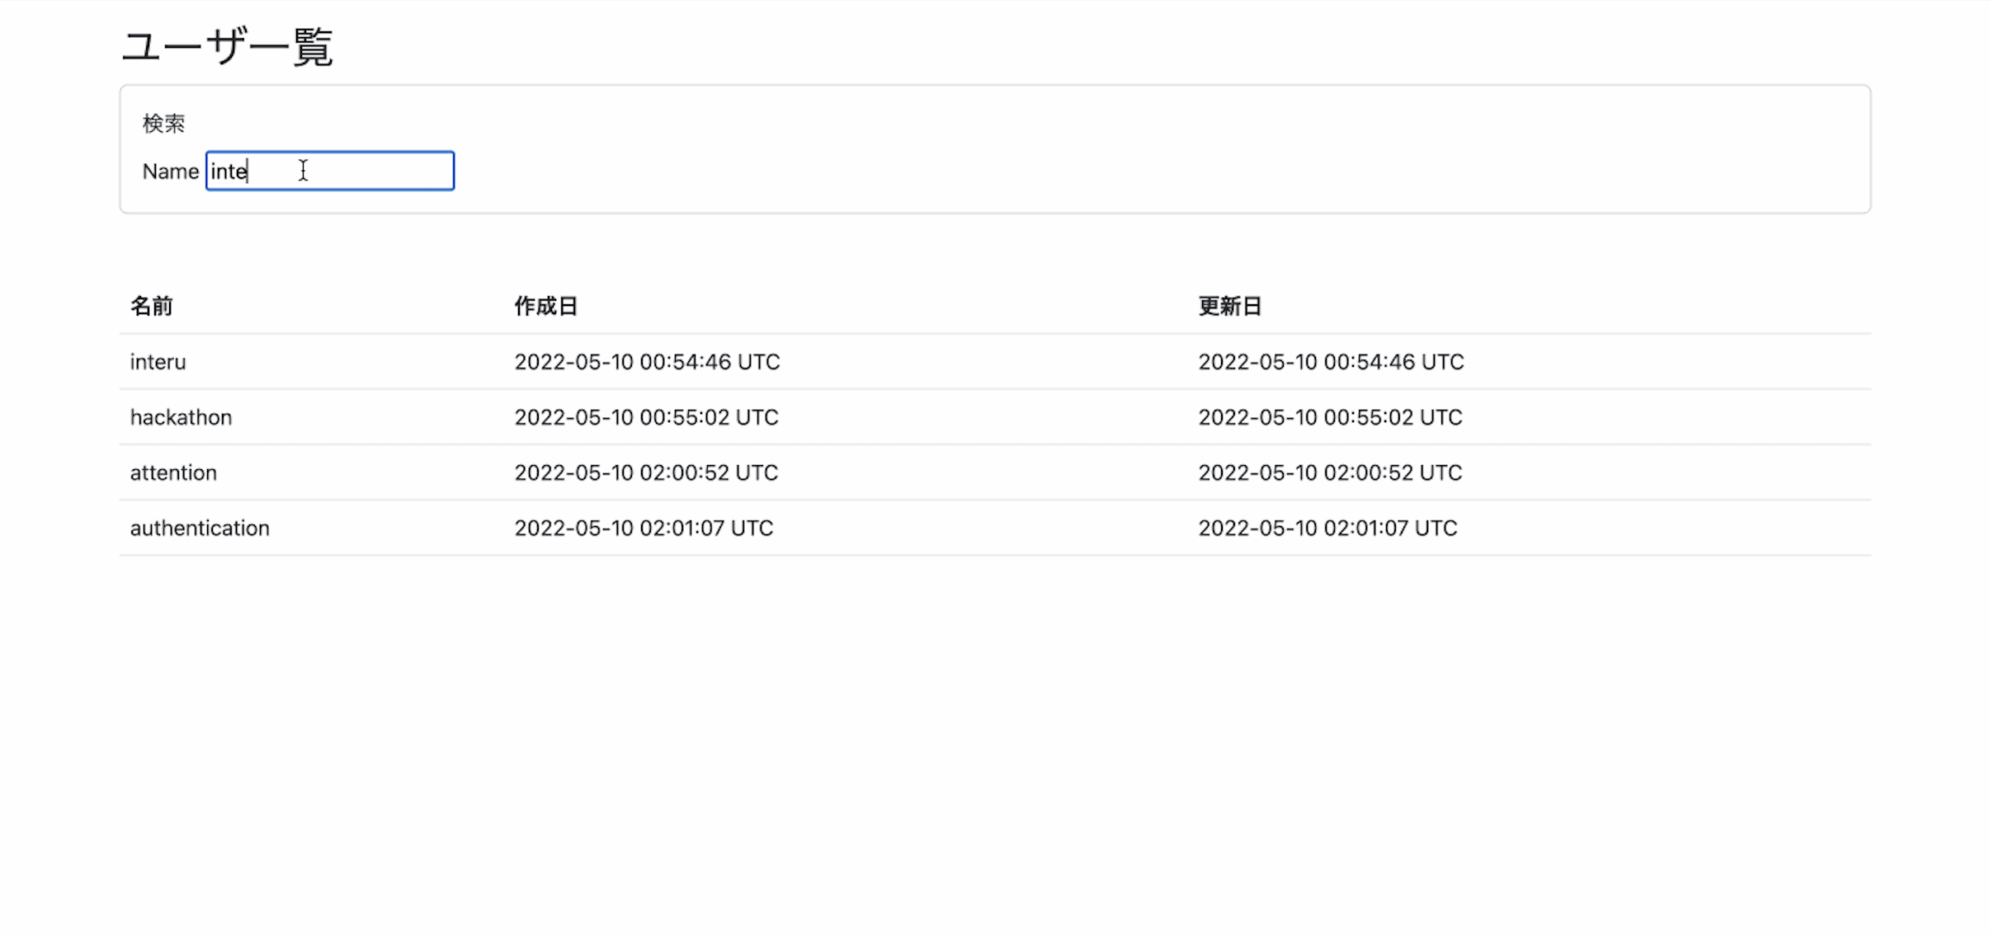Click the Name label beside search box
The width and height of the screenshot is (1990, 935).
pyautogui.click(x=170, y=171)
